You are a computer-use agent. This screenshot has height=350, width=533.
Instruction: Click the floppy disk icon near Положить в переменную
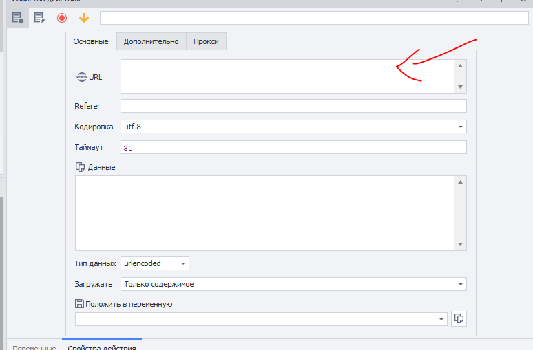tap(79, 303)
